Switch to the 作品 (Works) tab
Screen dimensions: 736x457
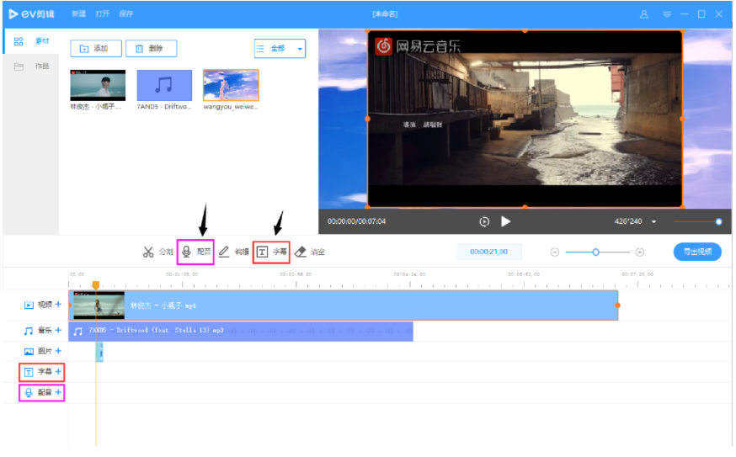pyautogui.click(x=31, y=66)
